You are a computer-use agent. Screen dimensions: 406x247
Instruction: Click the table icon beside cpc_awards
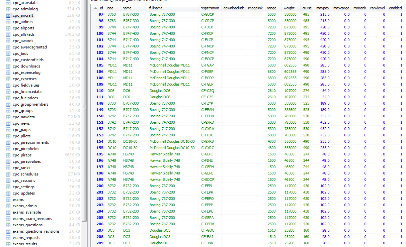pos(8,41)
